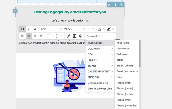Select Phone (home fax) field
The width and height of the screenshot is (172, 109).
(127, 106)
